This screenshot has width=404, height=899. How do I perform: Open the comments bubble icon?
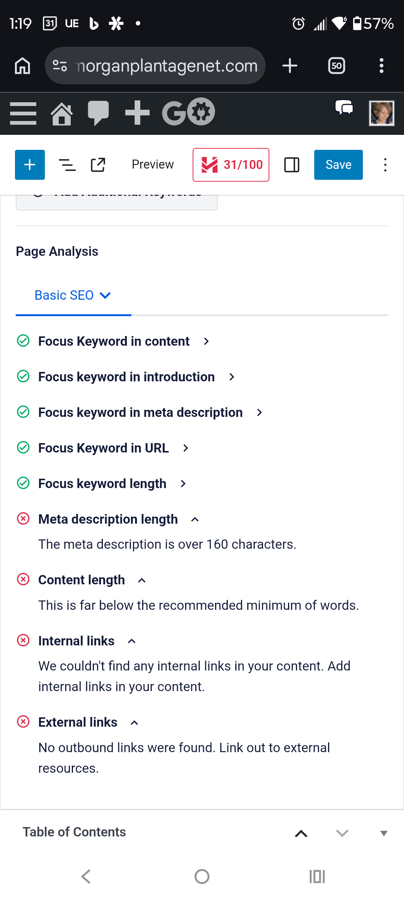(98, 113)
